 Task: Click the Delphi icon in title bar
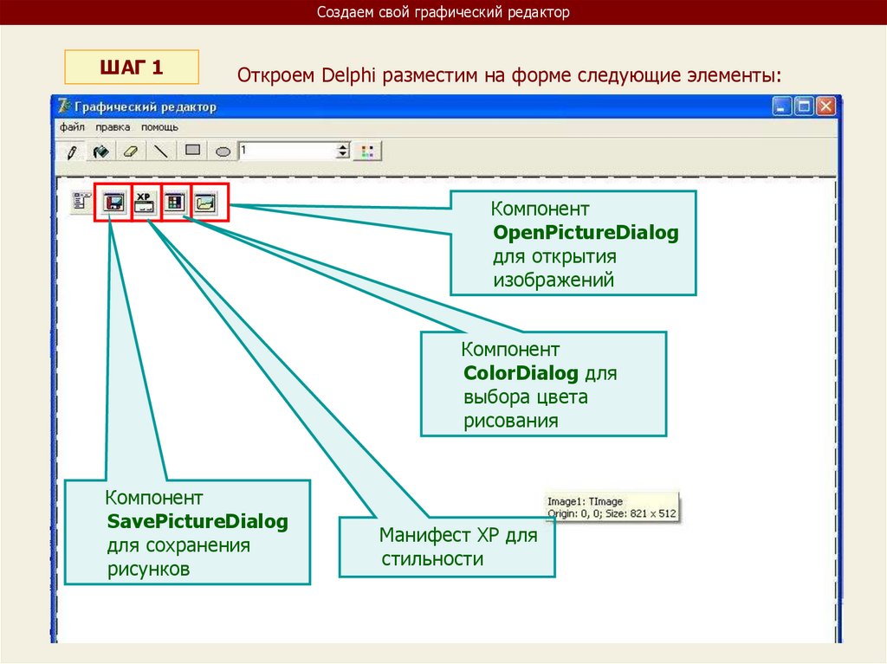[x=64, y=106]
